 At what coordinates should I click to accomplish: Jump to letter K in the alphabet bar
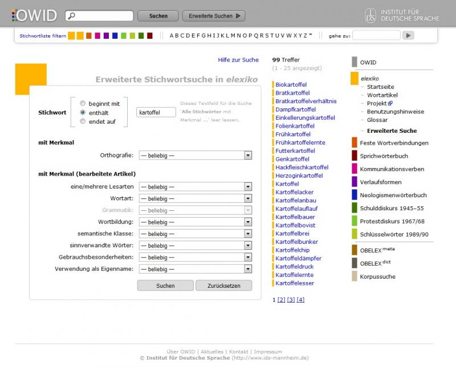tap(222, 36)
